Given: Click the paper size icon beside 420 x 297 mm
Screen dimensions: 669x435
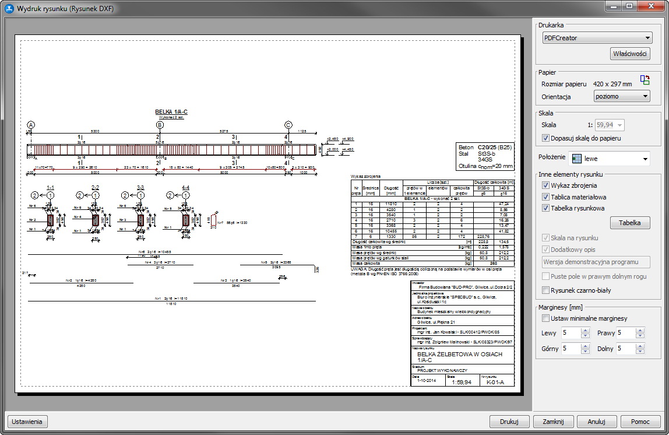Looking at the screenshot, I should pos(645,80).
